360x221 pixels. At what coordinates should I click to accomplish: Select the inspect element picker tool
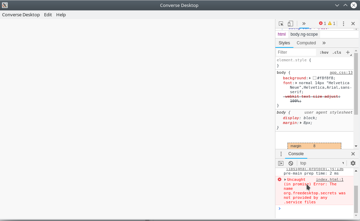[281, 24]
